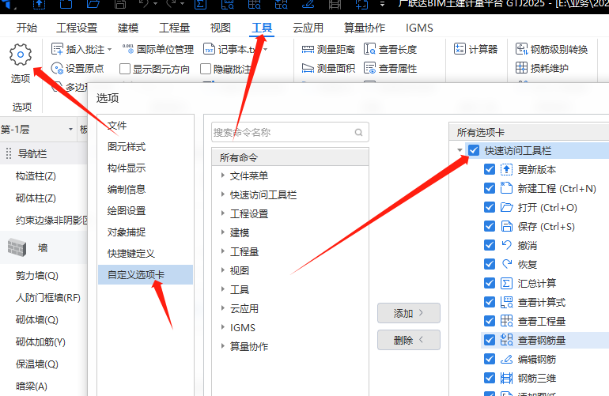The image size is (609, 396).
Task: Switch to the 算量协作 ribbon tab
Action: (365, 28)
